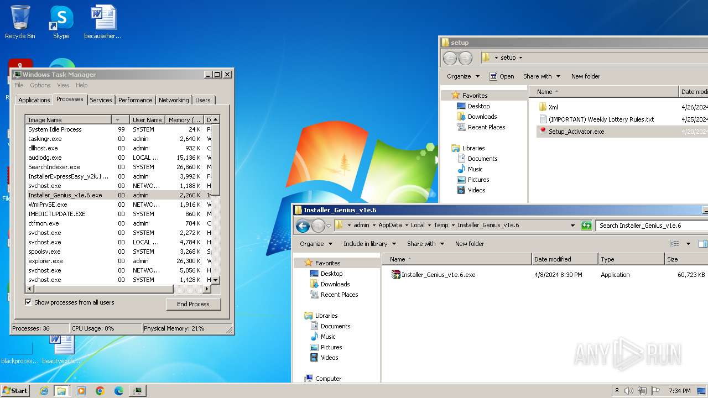Open Task Manager Options menu

click(40, 85)
